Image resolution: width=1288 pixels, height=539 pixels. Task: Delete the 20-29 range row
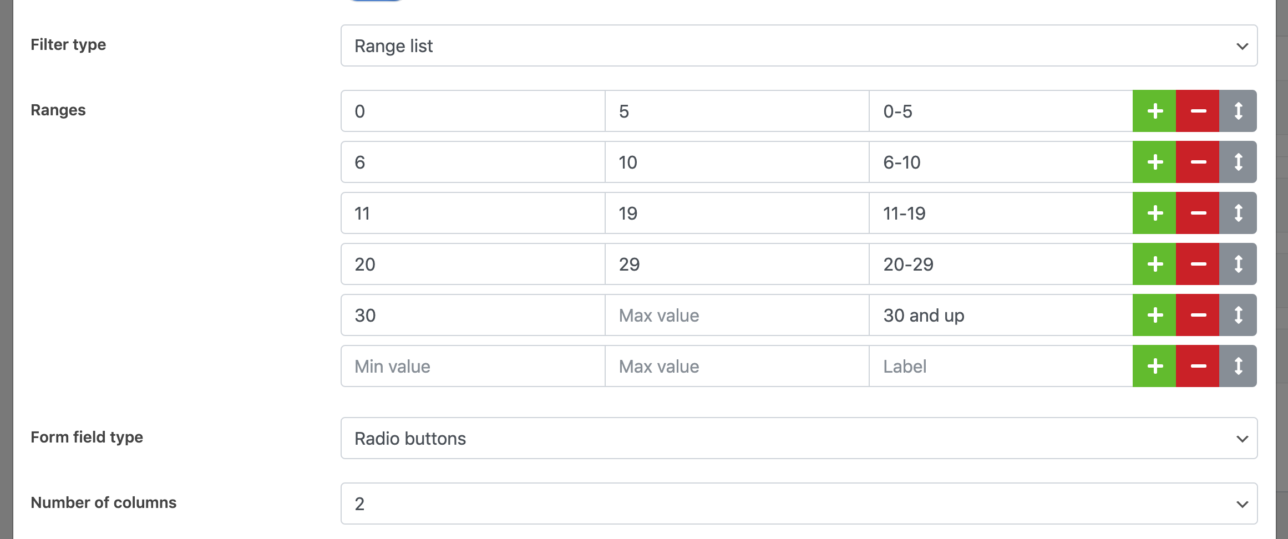click(1198, 264)
